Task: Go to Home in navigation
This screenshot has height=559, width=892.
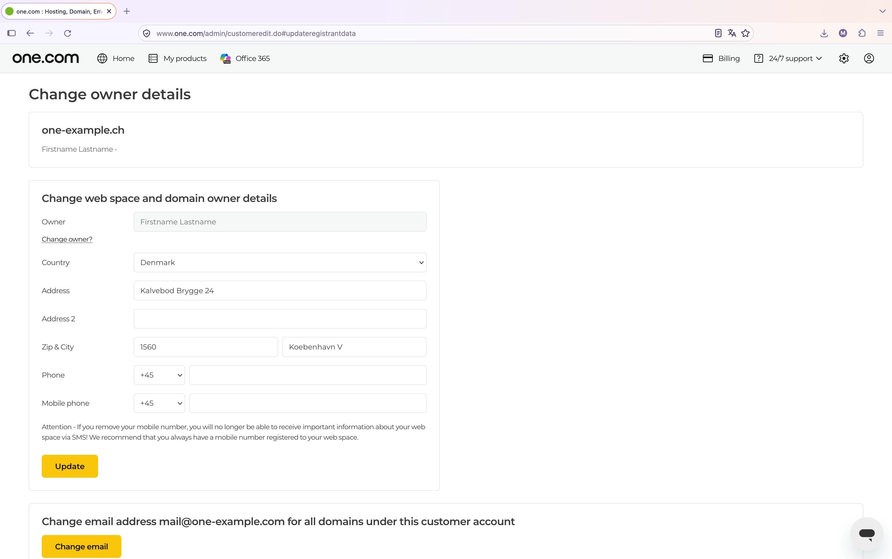Action: (123, 58)
